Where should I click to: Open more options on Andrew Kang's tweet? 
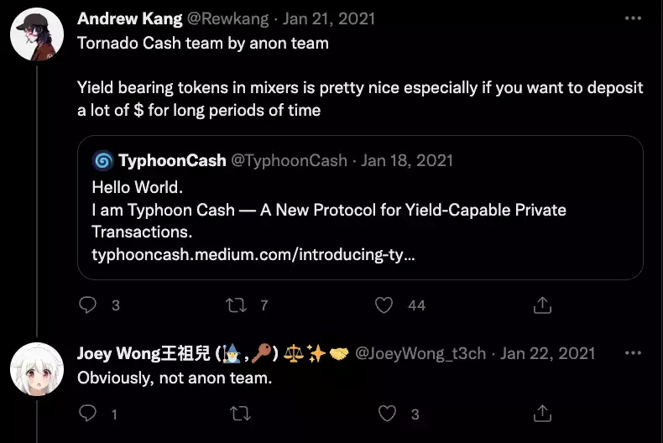(633, 18)
